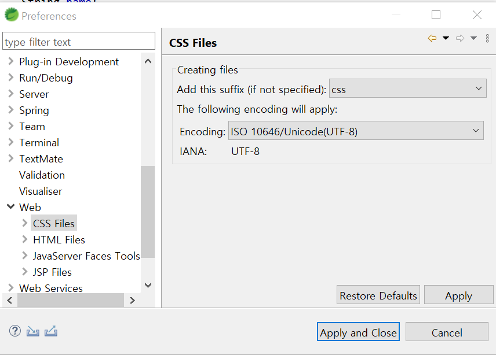The height and width of the screenshot is (355, 496).
Task: Expand the HTML Files node
Action: coord(25,239)
